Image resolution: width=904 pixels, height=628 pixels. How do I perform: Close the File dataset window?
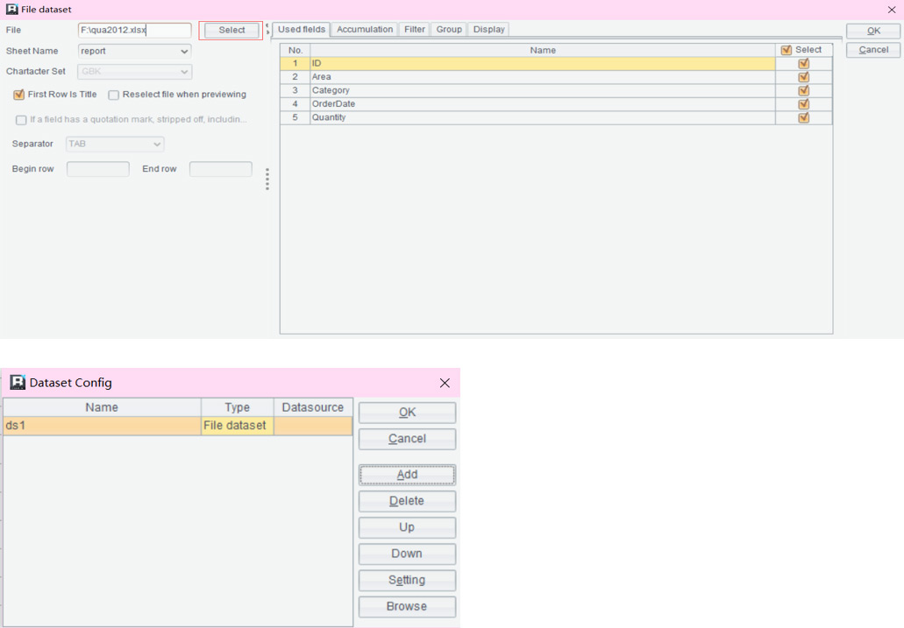892,10
